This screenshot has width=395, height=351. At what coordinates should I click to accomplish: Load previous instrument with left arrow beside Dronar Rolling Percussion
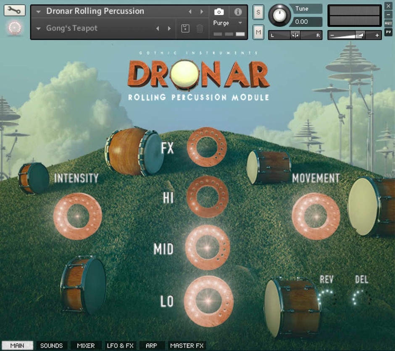click(x=190, y=12)
